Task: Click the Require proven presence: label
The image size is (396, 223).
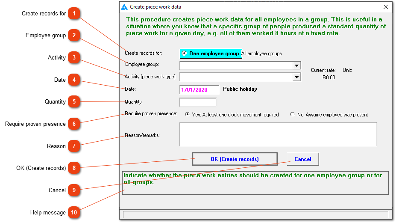Action: coord(151,113)
